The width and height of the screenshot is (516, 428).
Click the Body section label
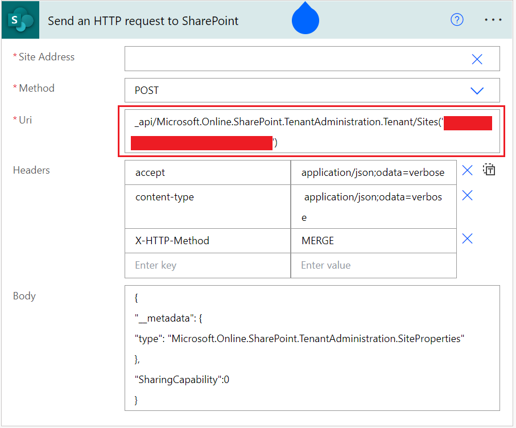tap(24, 295)
